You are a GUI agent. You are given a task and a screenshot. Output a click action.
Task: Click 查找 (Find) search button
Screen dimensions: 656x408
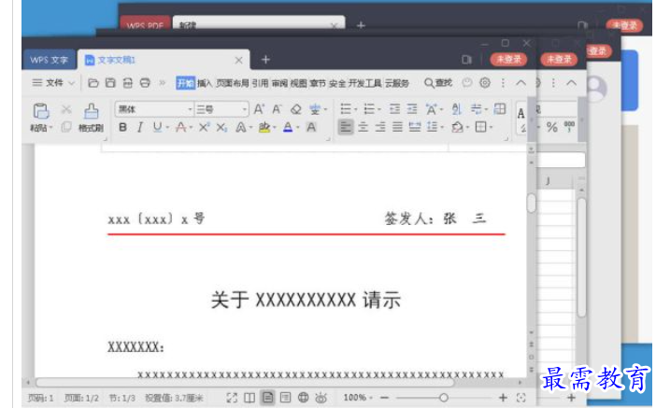(x=438, y=83)
